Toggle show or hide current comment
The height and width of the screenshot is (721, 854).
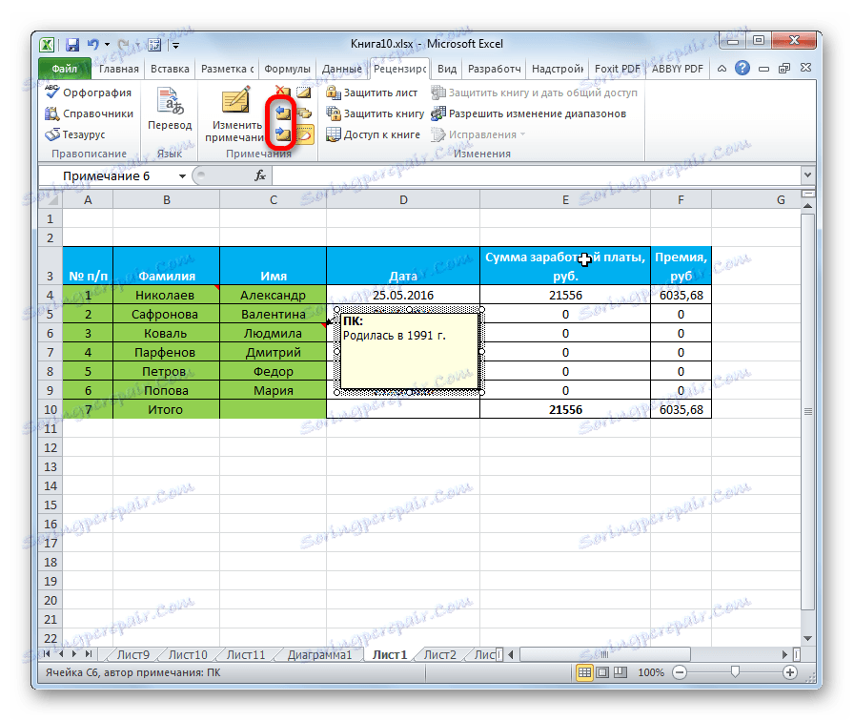click(303, 93)
